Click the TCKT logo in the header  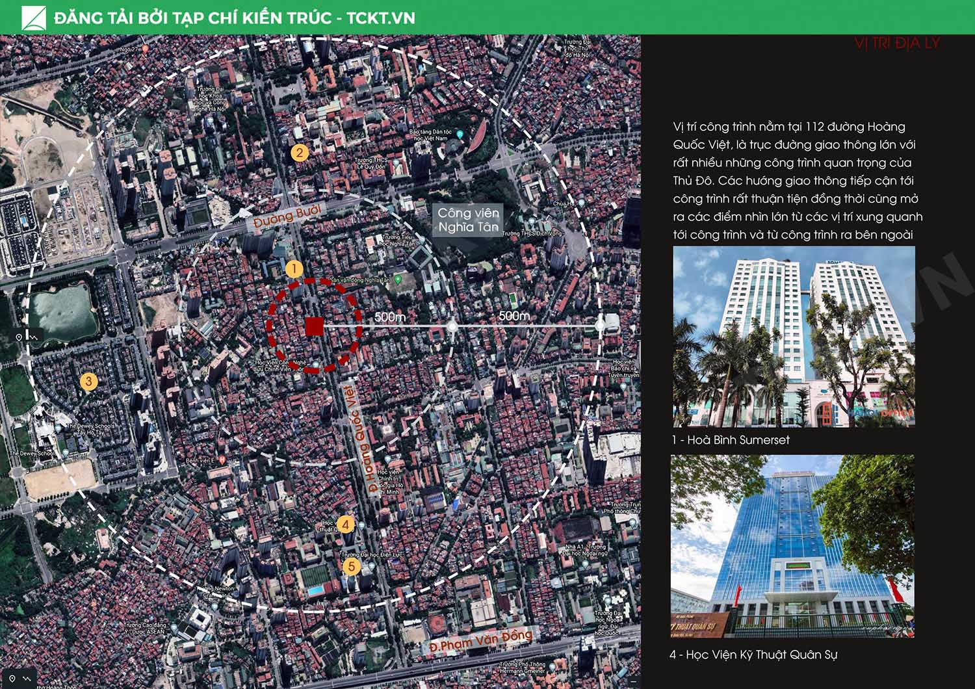tap(34, 18)
